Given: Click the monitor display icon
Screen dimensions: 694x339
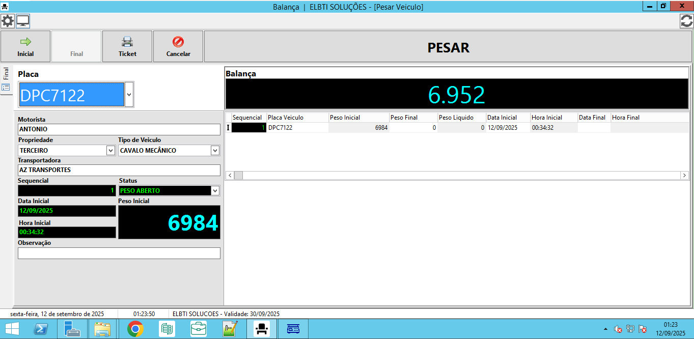Looking at the screenshot, I should click(23, 21).
